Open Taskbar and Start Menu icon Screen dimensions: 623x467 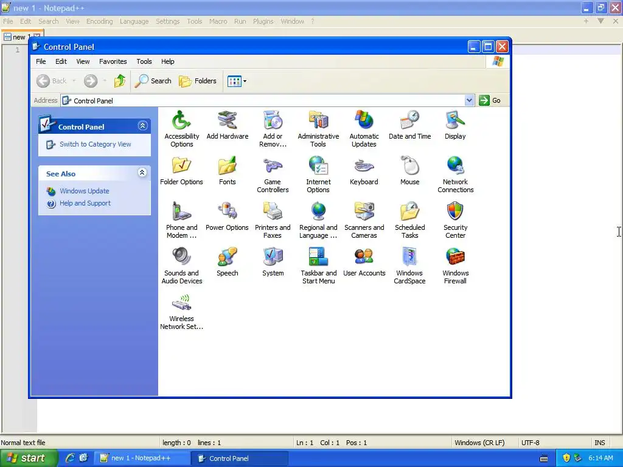318,265
